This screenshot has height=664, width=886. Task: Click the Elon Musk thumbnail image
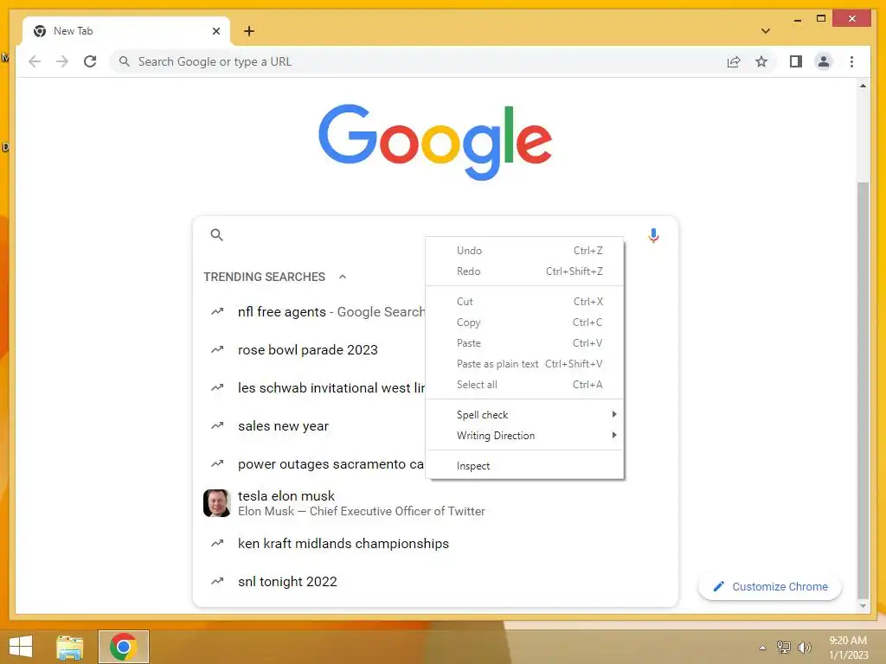point(217,503)
